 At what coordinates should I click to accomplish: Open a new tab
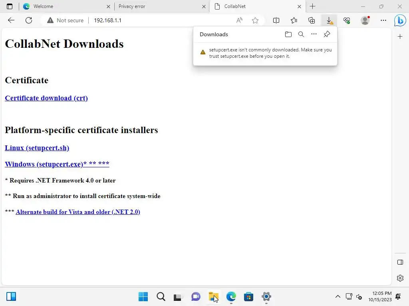(x=312, y=6)
